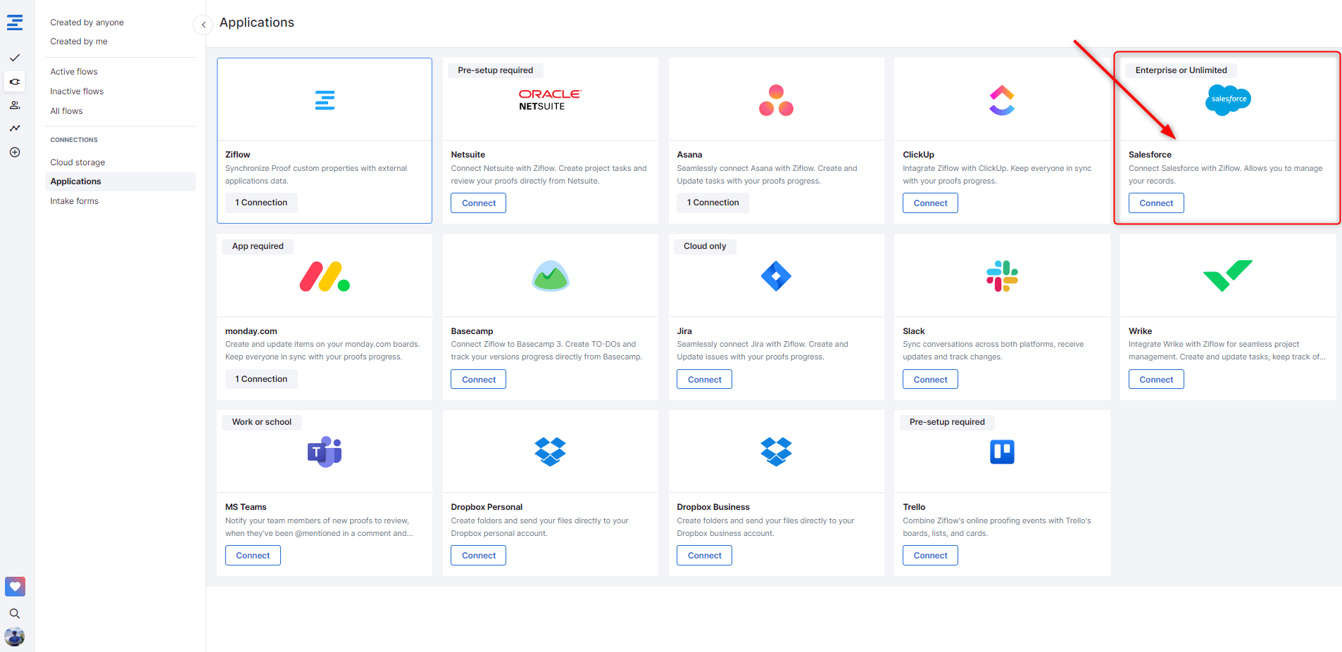
Task: Click the heart icon in the sidebar
Action: coord(15,586)
